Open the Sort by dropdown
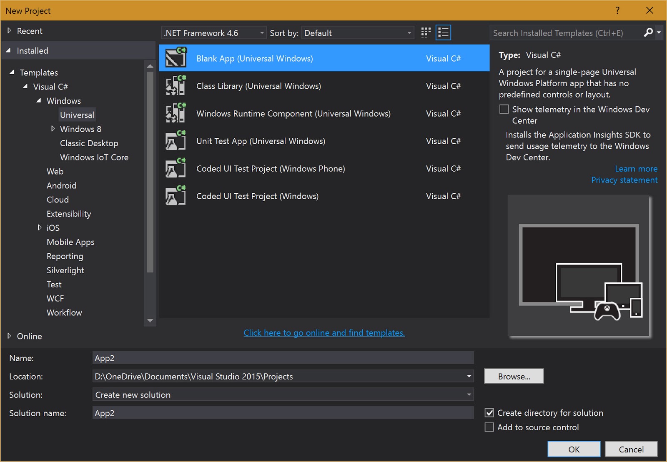 pyautogui.click(x=409, y=32)
